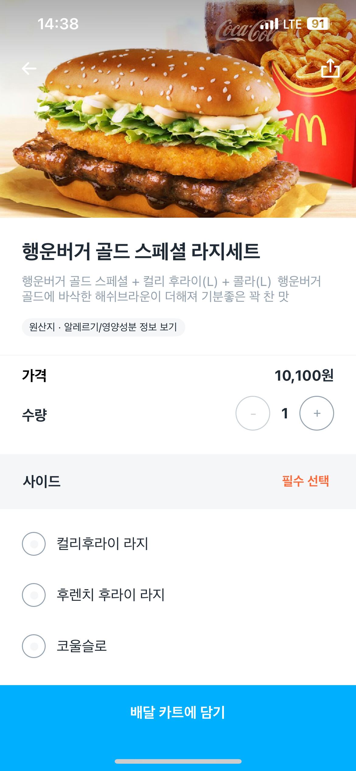Tap the 10,100원 price value
The image size is (356, 771).
(304, 375)
